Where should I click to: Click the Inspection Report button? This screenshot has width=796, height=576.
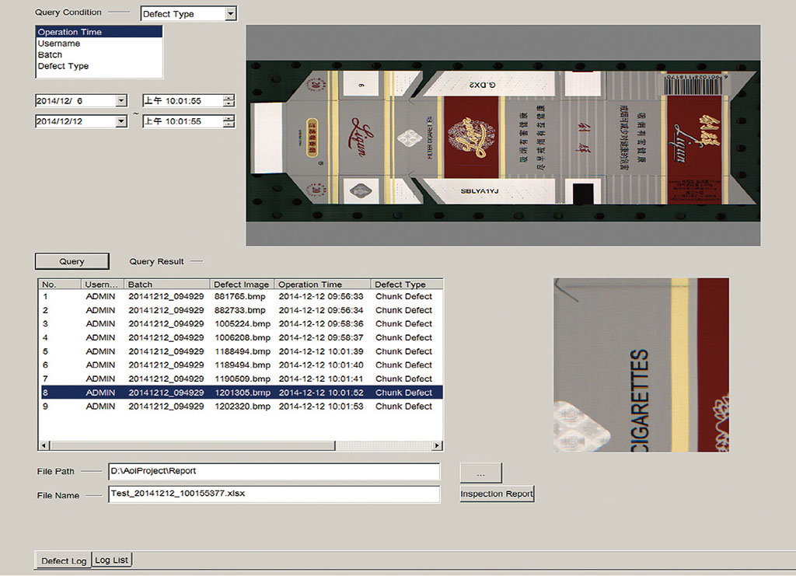pos(497,494)
